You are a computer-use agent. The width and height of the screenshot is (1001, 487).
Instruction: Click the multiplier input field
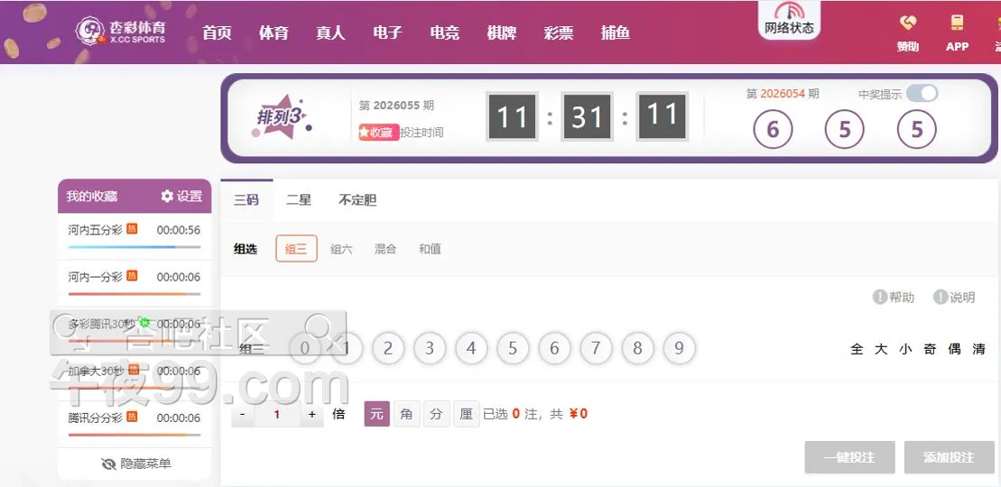tap(277, 415)
